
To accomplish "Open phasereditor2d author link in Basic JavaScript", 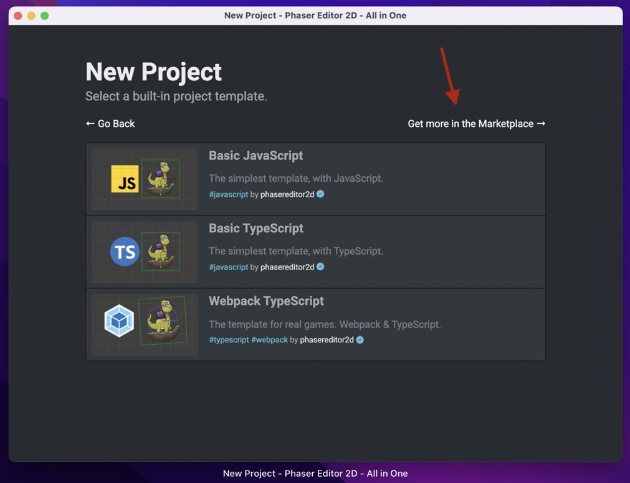I will 287,195.
